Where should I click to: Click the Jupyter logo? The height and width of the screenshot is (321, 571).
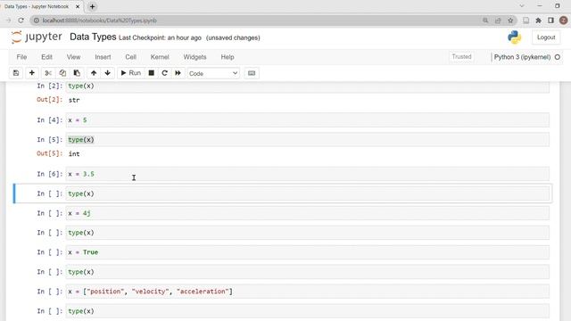37,37
